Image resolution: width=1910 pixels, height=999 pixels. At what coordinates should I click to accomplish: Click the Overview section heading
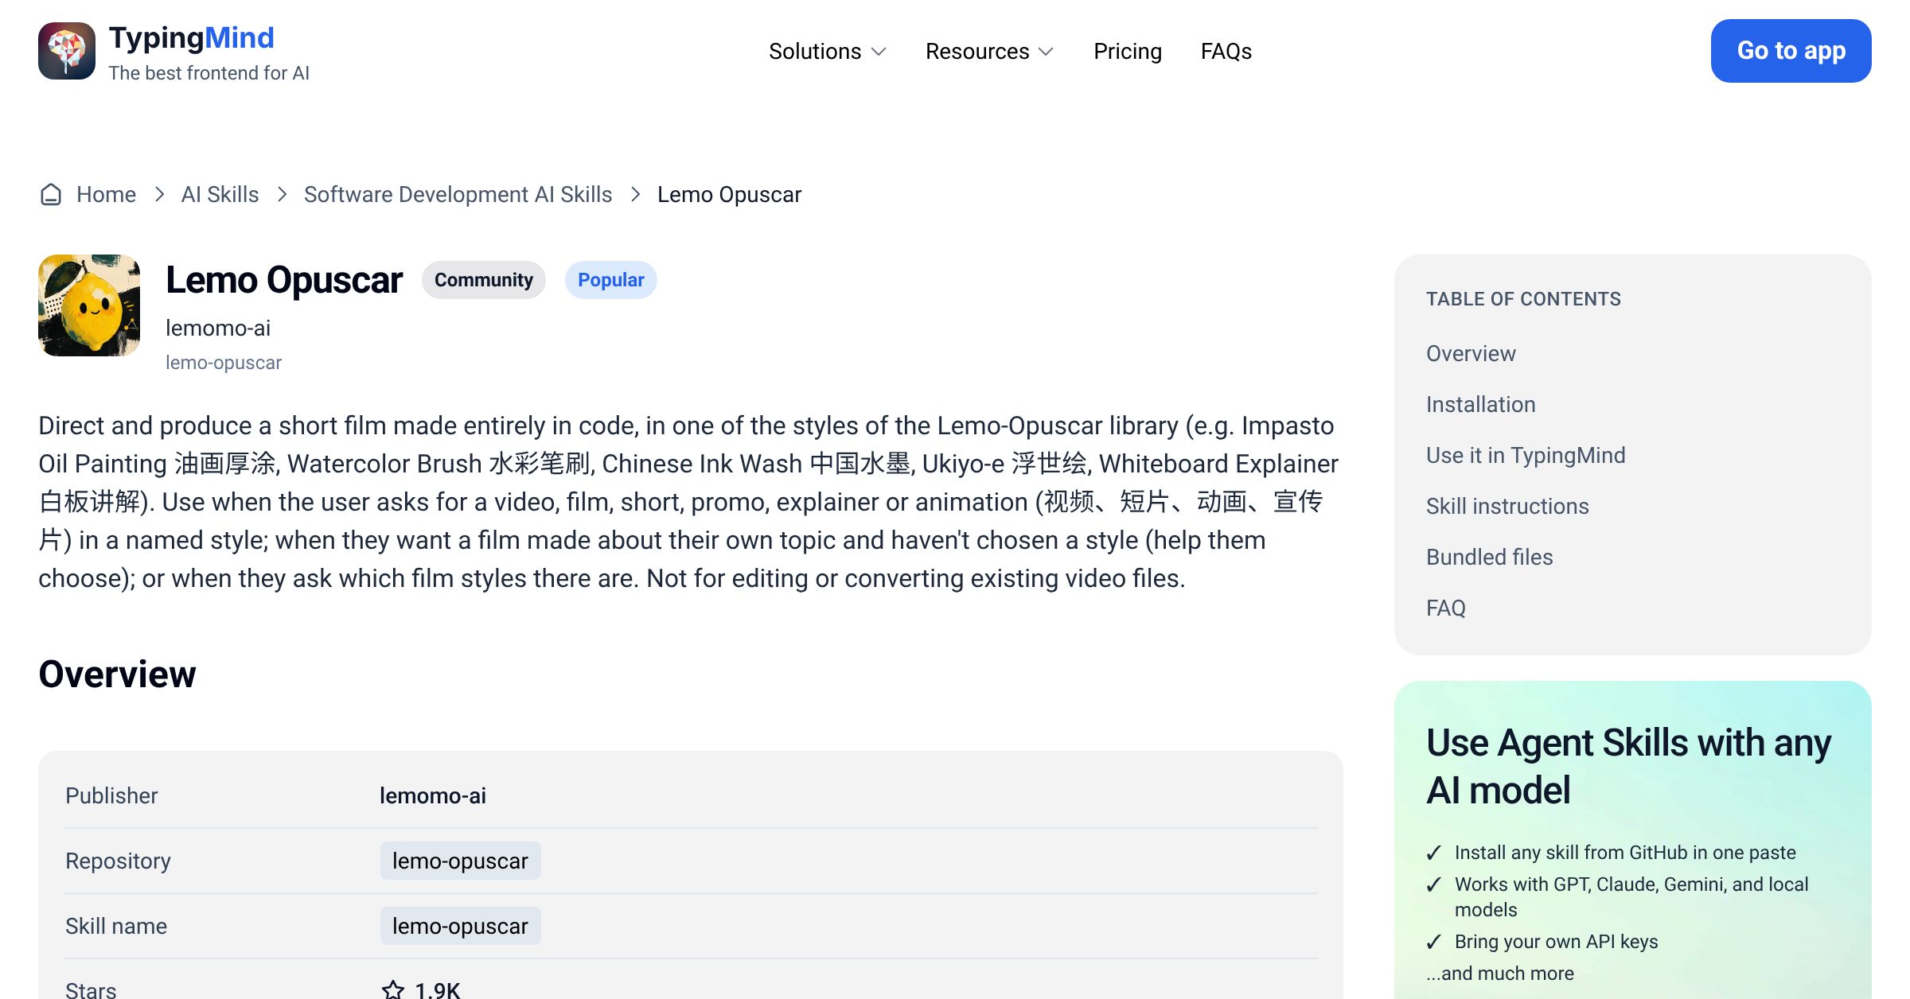pos(117,674)
